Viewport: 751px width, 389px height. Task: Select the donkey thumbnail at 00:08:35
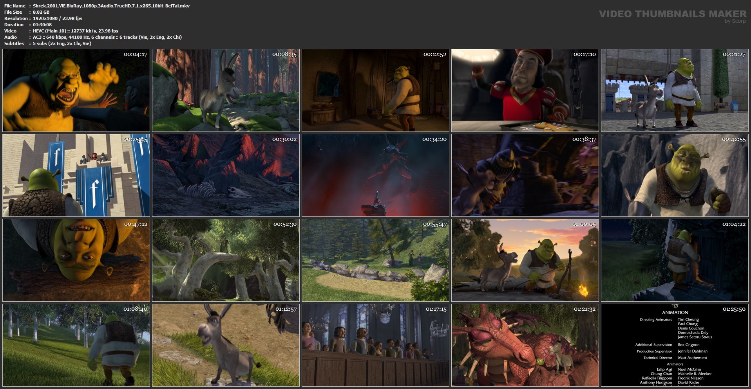tap(226, 90)
